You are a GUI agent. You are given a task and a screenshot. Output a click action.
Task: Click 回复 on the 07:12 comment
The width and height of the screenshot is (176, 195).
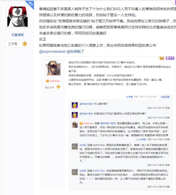(x=168, y=108)
